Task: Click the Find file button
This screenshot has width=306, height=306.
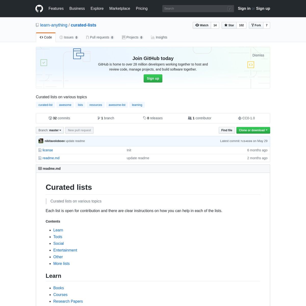Action: (227, 130)
